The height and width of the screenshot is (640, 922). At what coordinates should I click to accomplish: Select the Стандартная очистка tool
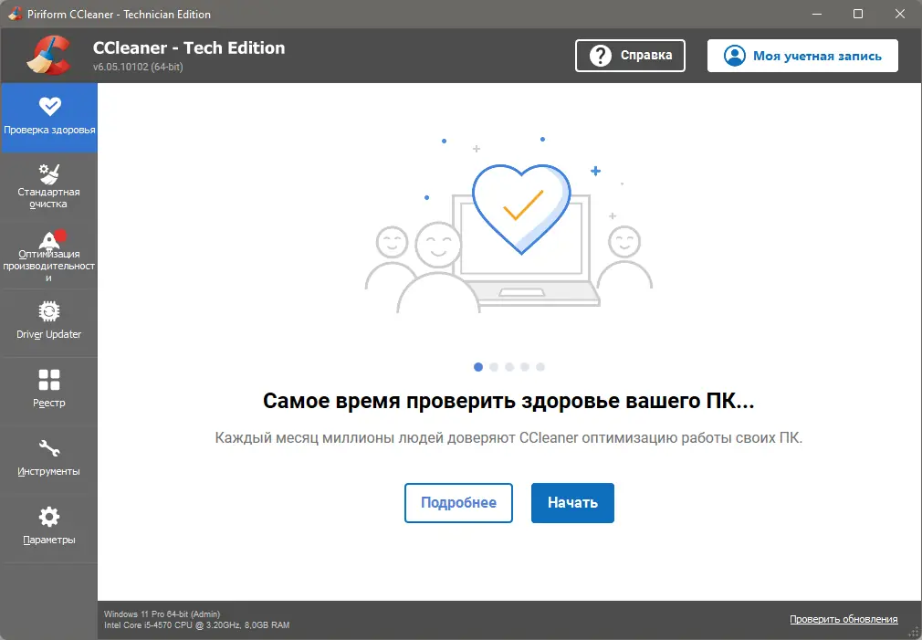pyautogui.click(x=48, y=186)
